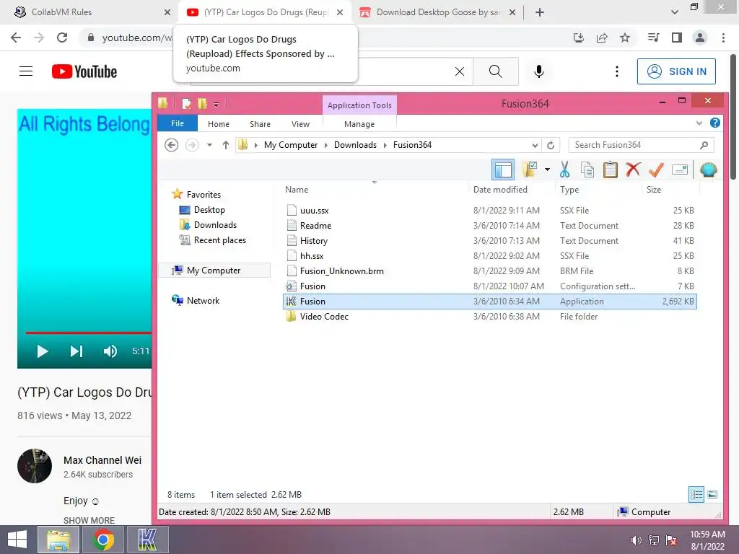
Task: Expand the address bar history dropdown
Action: [x=535, y=145]
